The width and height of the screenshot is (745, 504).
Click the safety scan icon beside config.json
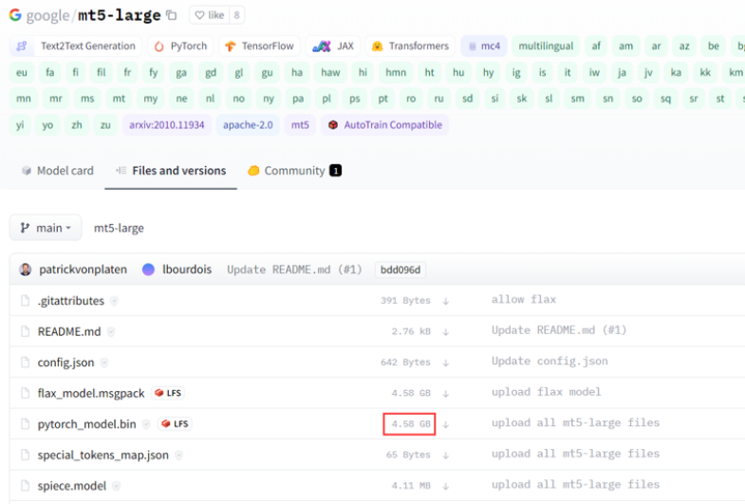pyautogui.click(x=104, y=363)
